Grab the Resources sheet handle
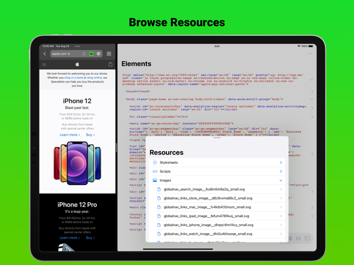 click(x=217, y=138)
